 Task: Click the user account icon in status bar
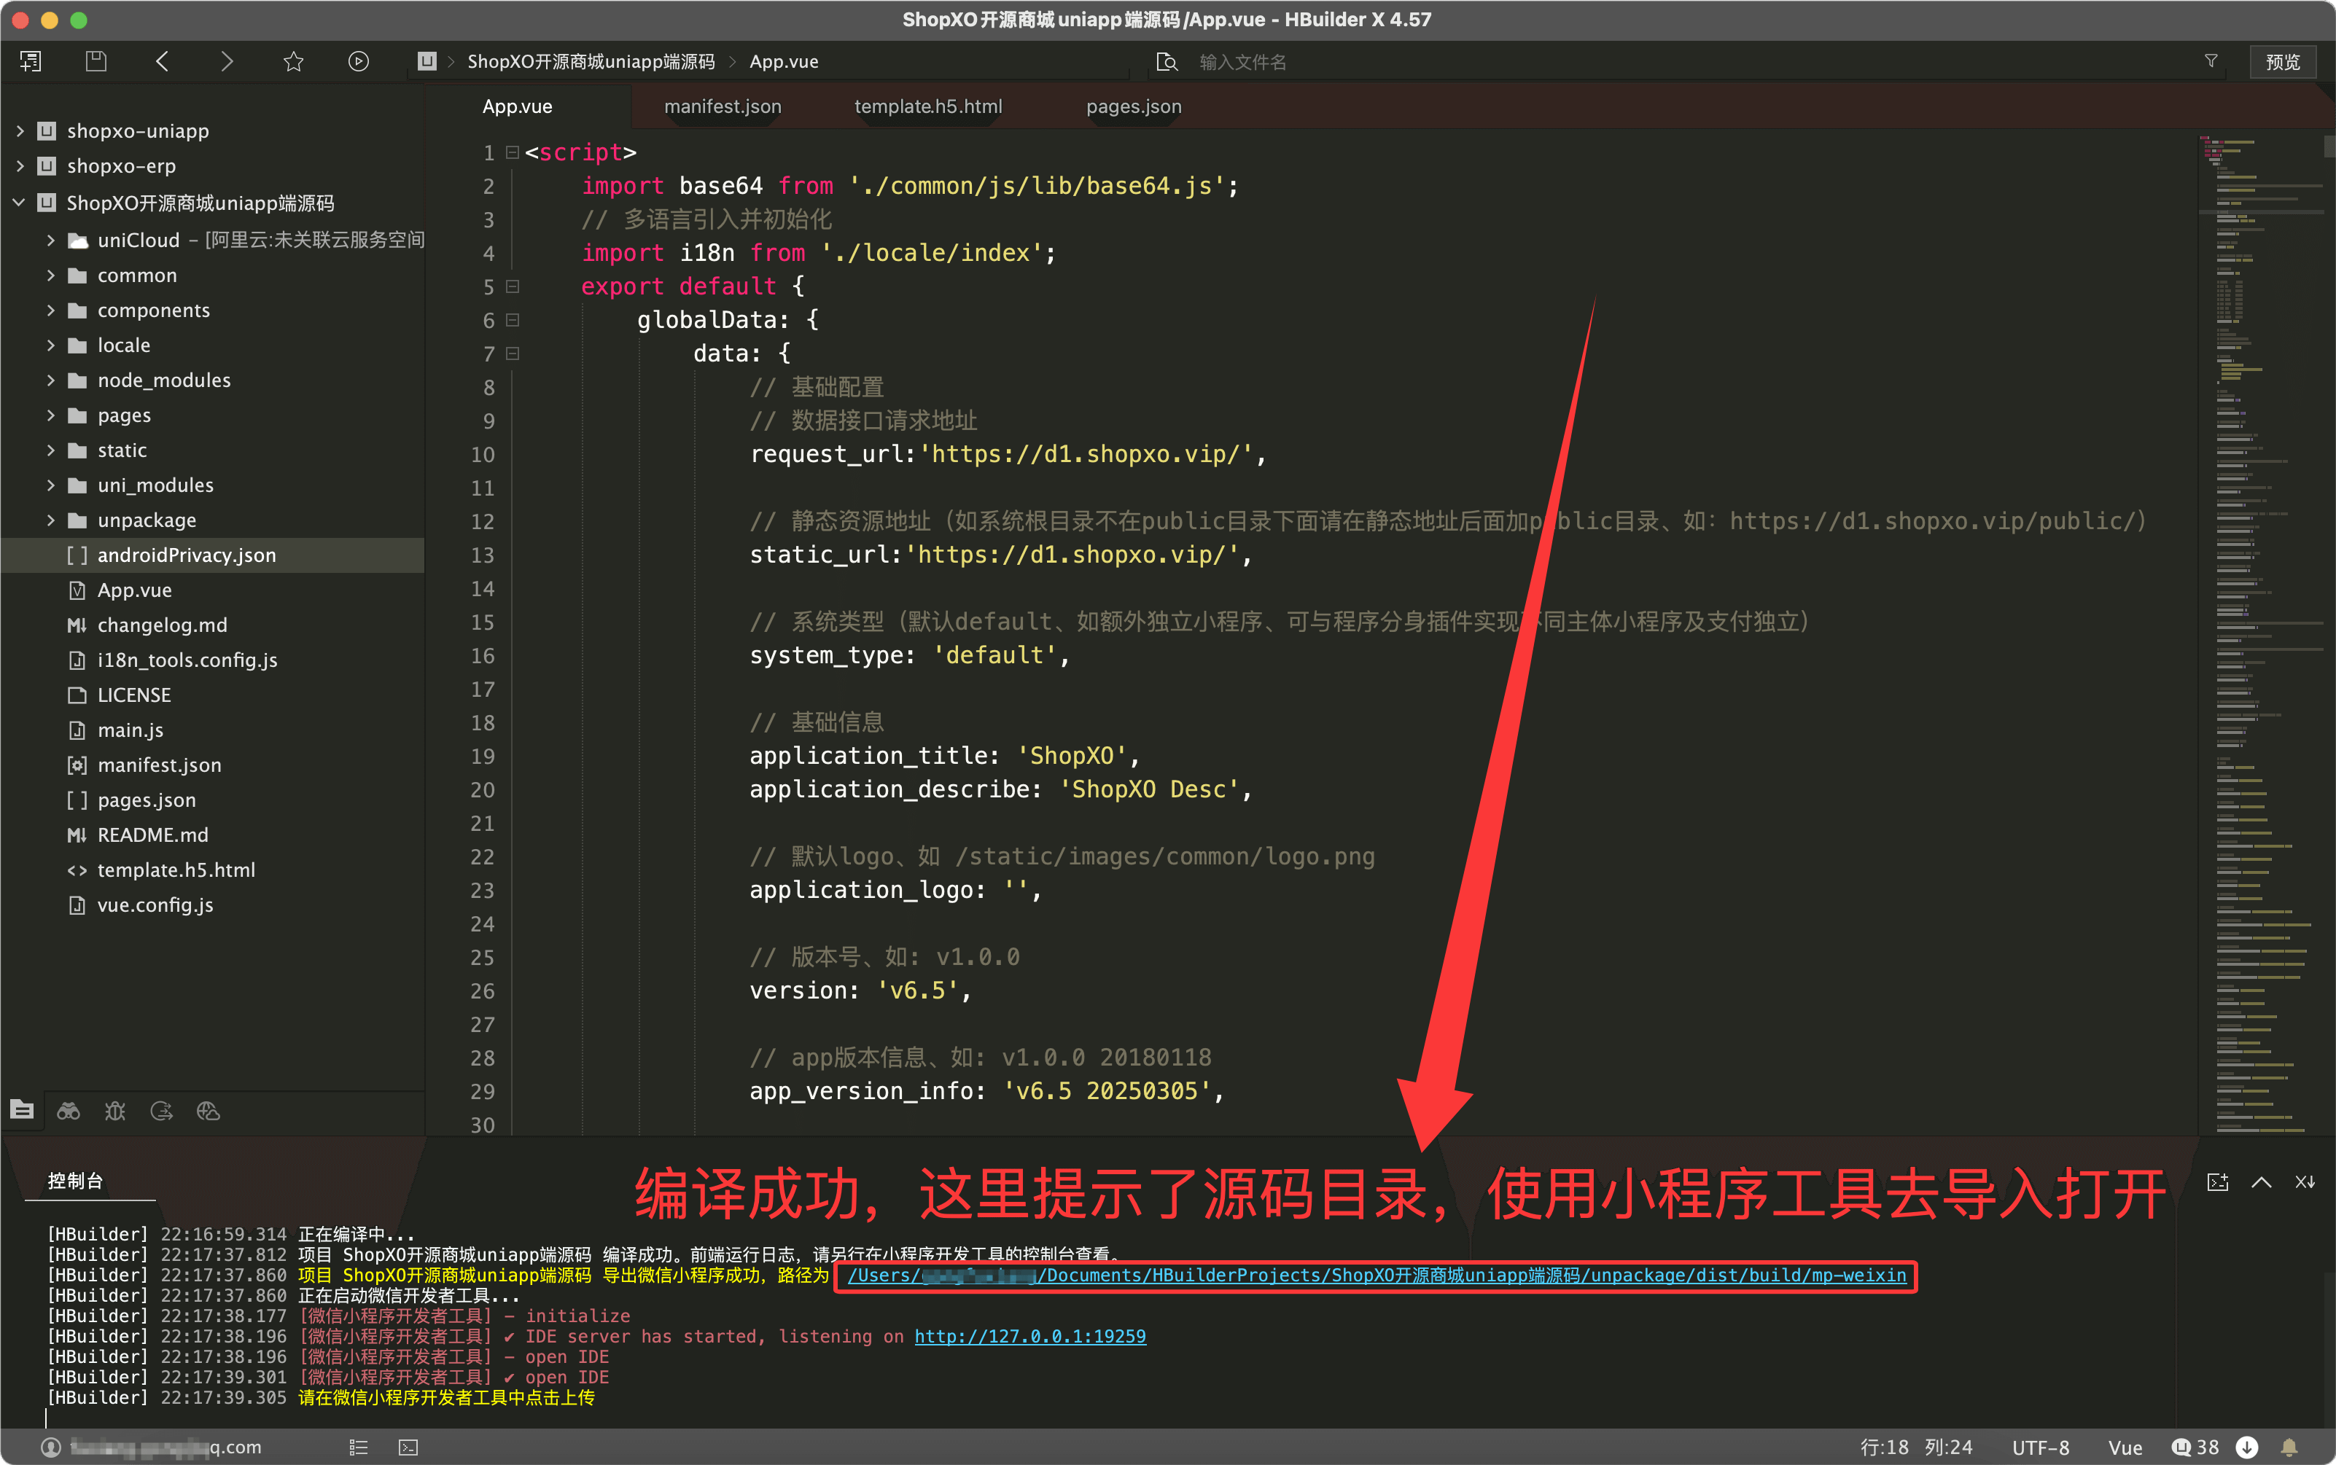click(x=50, y=1447)
